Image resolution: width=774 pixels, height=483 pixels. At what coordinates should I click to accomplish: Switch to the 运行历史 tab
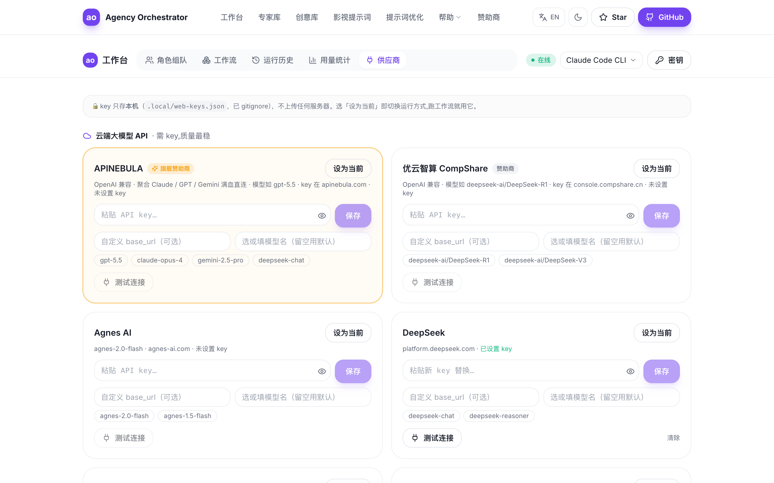pos(273,60)
